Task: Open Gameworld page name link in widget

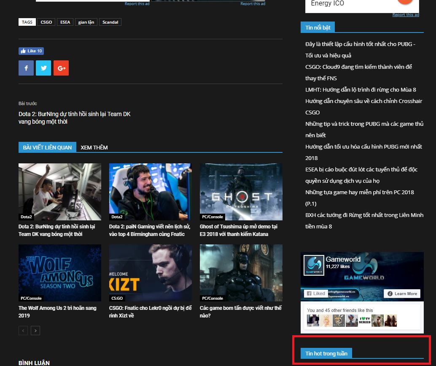Action: tap(343, 259)
